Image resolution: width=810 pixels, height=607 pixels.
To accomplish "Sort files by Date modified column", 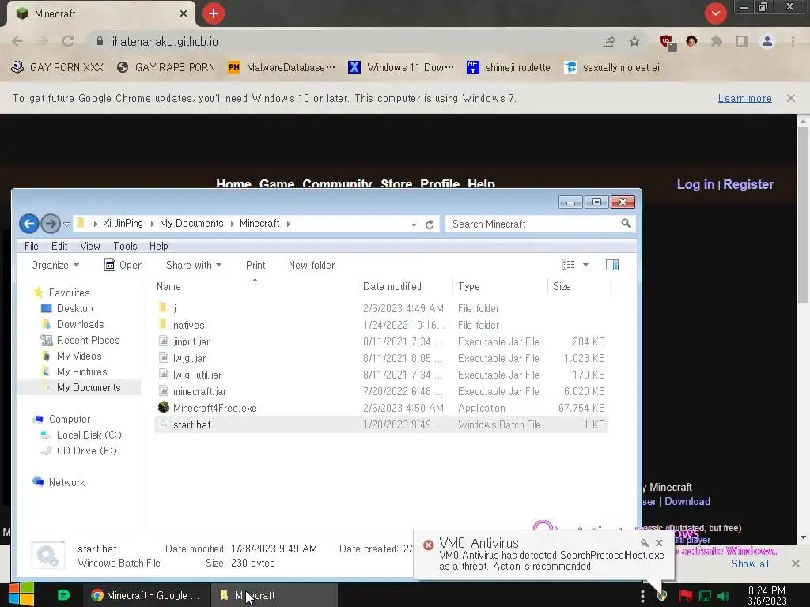I will click(x=392, y=286).
